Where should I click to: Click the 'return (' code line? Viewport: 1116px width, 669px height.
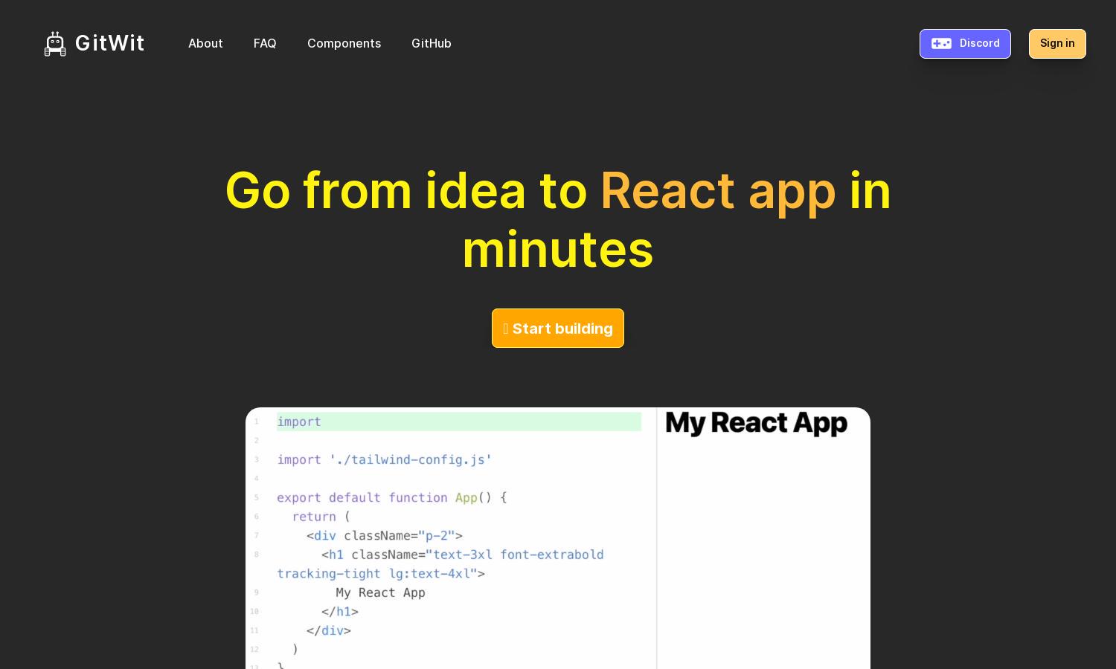click(x=321, y=516)
